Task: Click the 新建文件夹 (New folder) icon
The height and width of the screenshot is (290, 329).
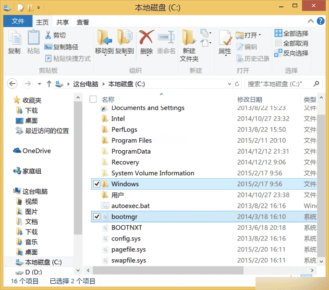Action: [189, 37]
